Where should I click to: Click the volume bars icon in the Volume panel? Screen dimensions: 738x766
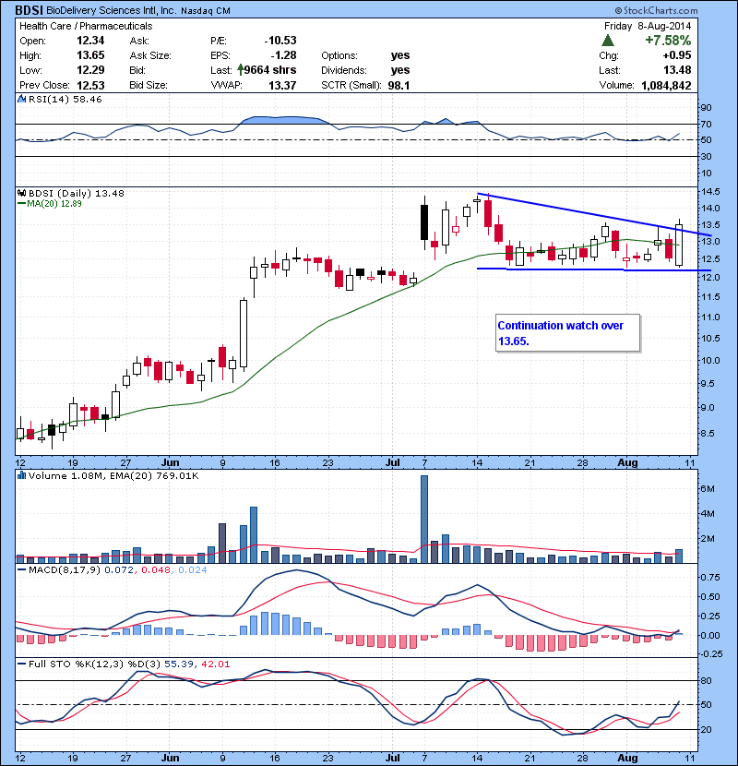(x=21, y=475)
